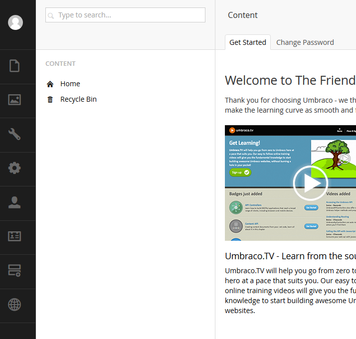Open the Translation section globe icon
The height and width of the screenshot is (339, 356).
click(x=14, y=305)
